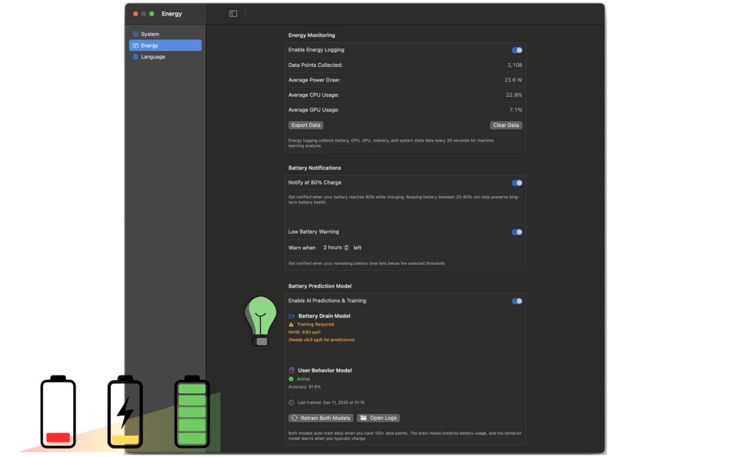Click the Export Data button

[305, 125]
